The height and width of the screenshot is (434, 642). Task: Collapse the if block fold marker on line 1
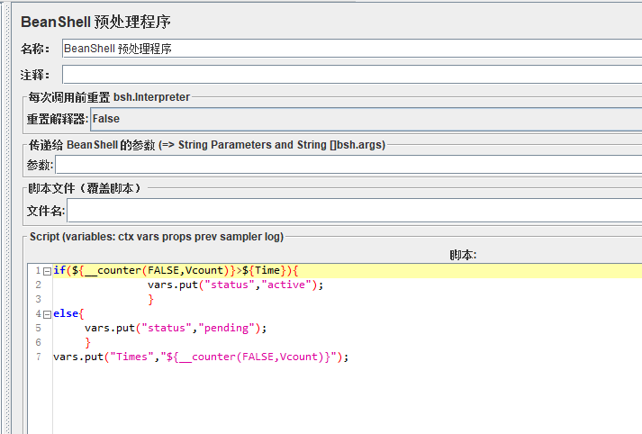47,271
